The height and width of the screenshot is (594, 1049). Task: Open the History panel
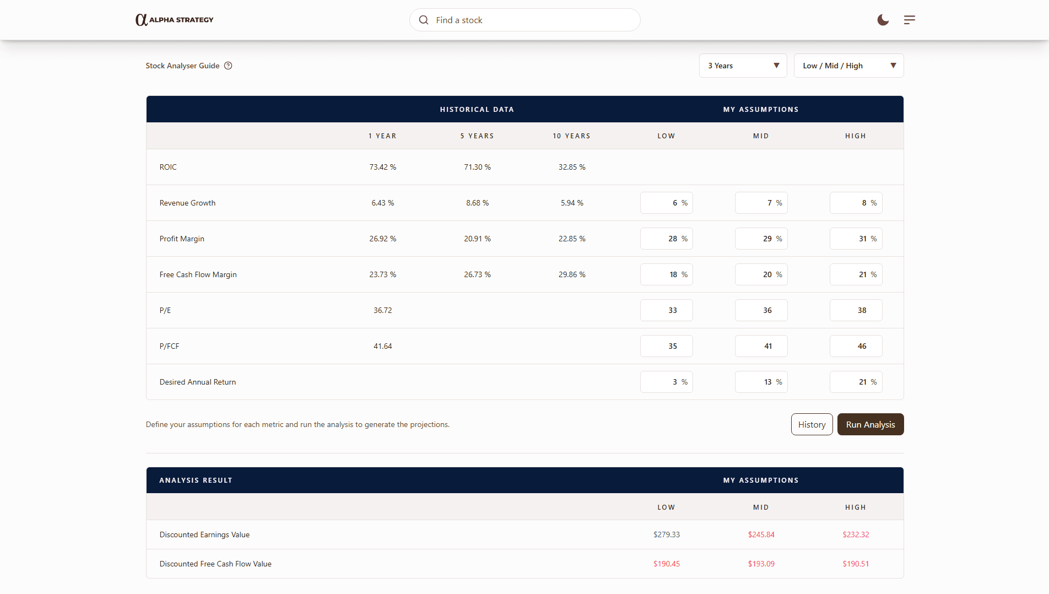tap(812, 424)
